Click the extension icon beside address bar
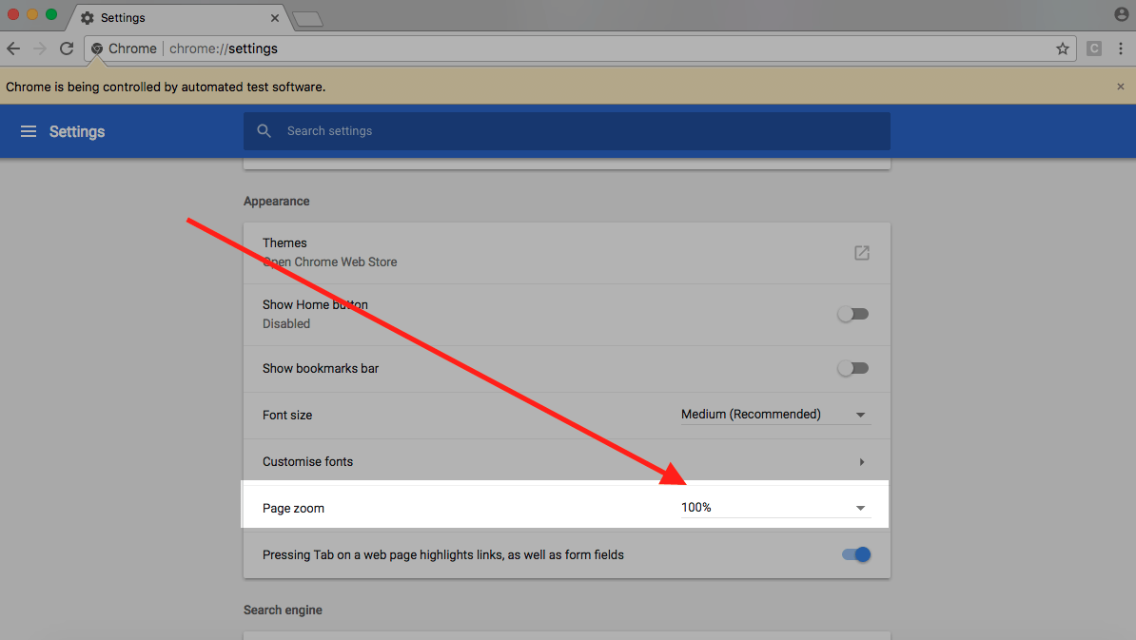The width and height of the screenshot is (1136, 640). click(x=1094, y=48)
